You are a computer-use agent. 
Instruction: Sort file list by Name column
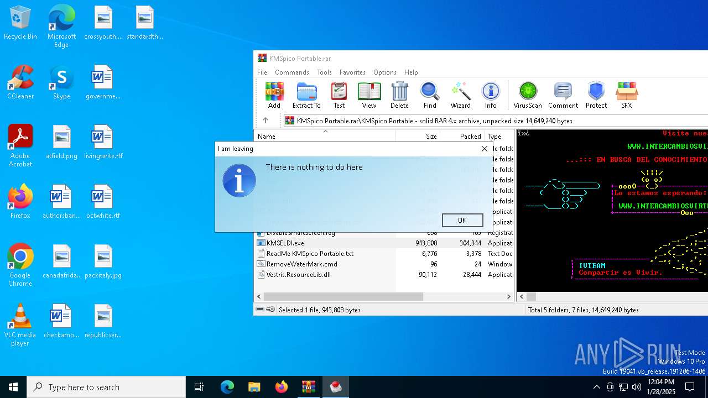(x=325, y=136)
